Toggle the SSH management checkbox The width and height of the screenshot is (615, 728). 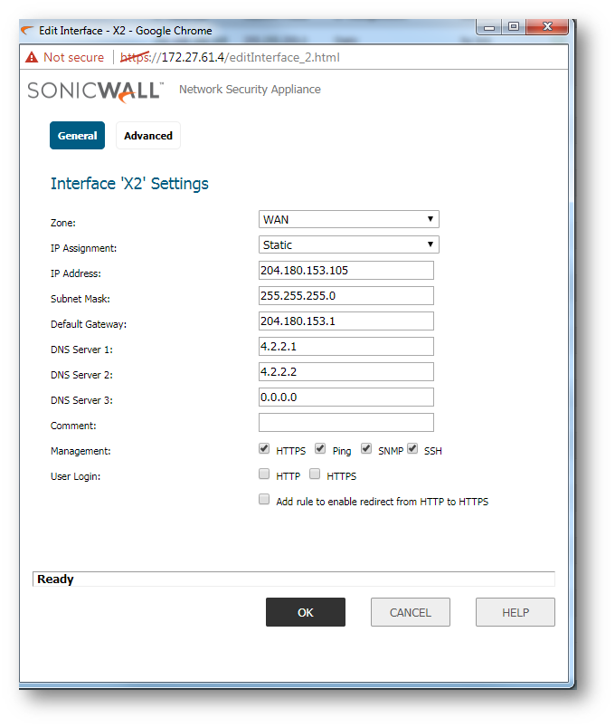[x=412, y=449]
